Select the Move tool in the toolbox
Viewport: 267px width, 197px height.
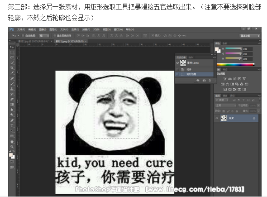coord(12,47)
